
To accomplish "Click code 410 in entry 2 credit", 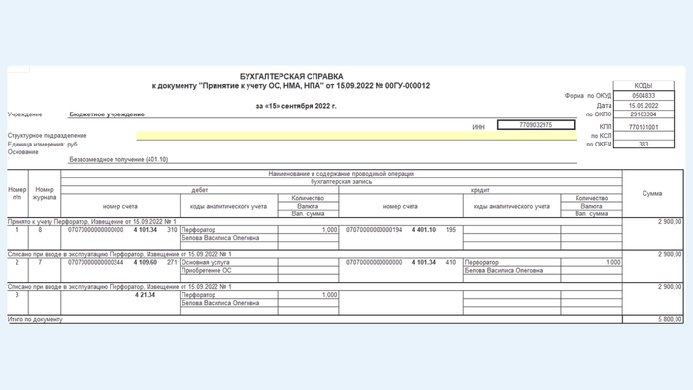I will (x=450, y=262).
